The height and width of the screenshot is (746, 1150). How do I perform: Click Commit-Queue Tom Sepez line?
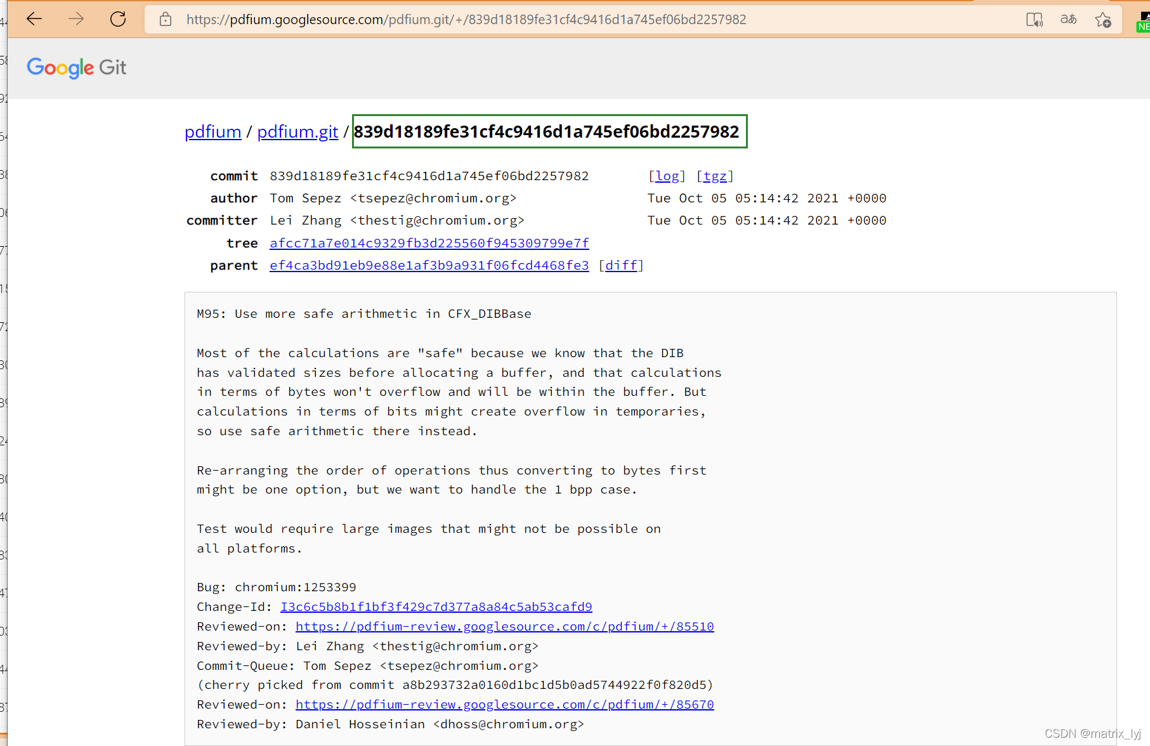368,665
